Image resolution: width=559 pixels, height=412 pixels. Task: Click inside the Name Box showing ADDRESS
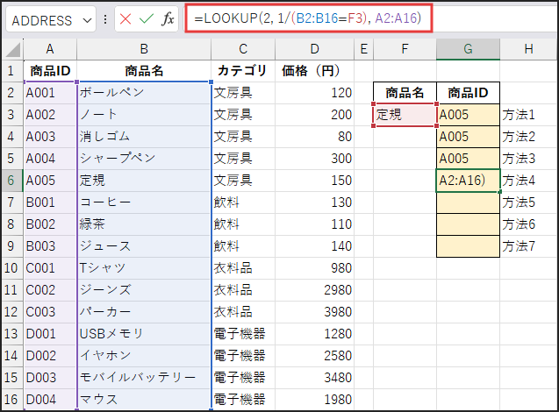[42, 20]
